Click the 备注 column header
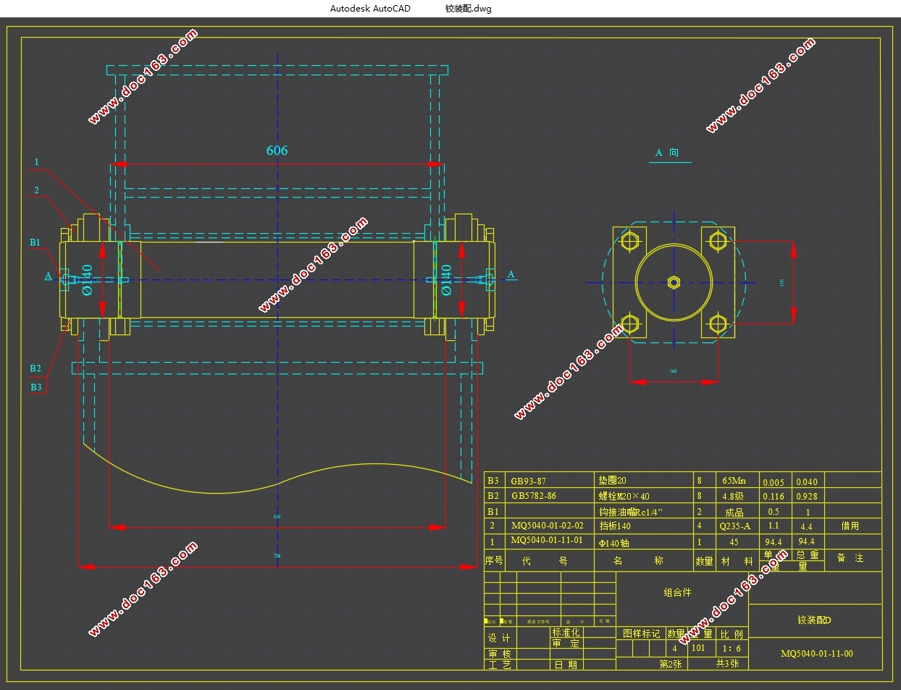This screenshot has height=690, width=901. point(850,558)
